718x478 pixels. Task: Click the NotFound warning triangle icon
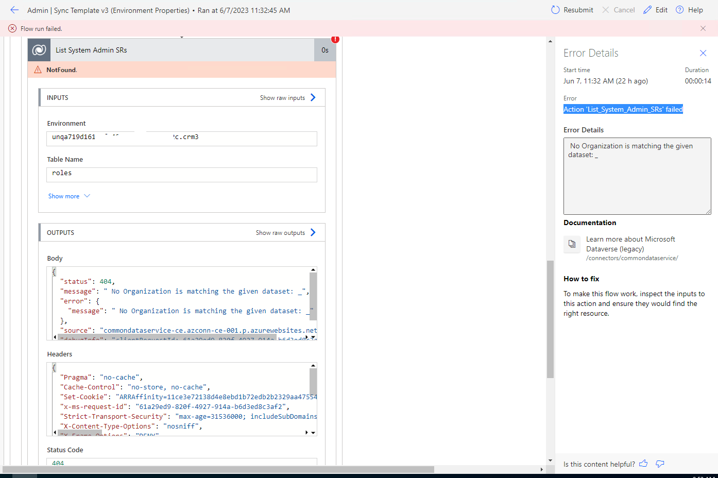point(38,68)
